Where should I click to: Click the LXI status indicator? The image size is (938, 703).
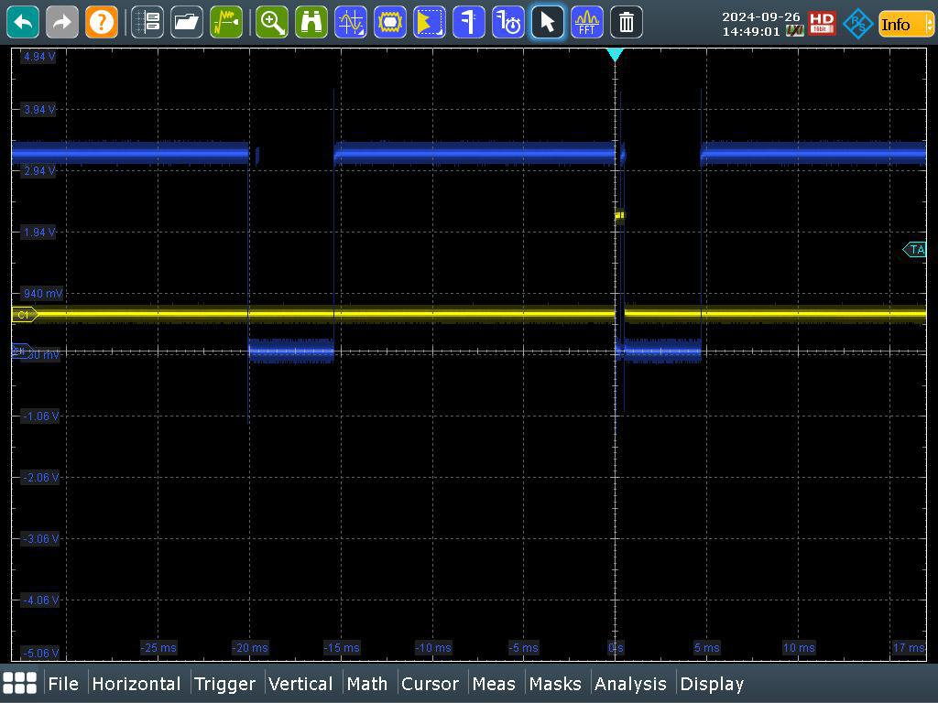click(x=794, y=31)
